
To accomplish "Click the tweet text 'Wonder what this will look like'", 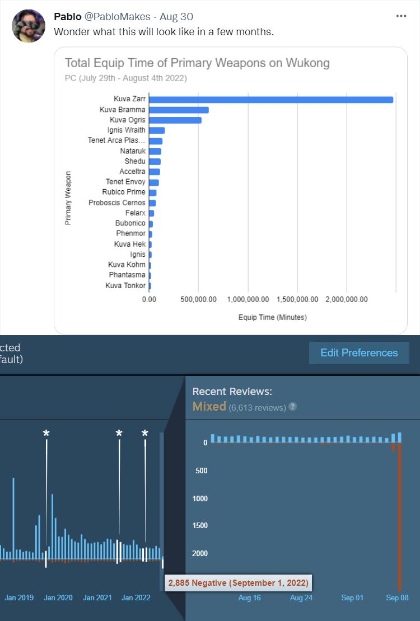I will pyautogui.click(x=164, y=32).
